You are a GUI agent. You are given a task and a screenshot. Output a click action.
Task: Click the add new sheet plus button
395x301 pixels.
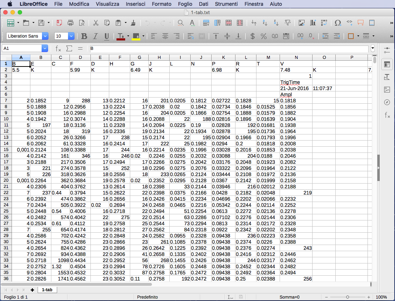[x=33, y=290]
